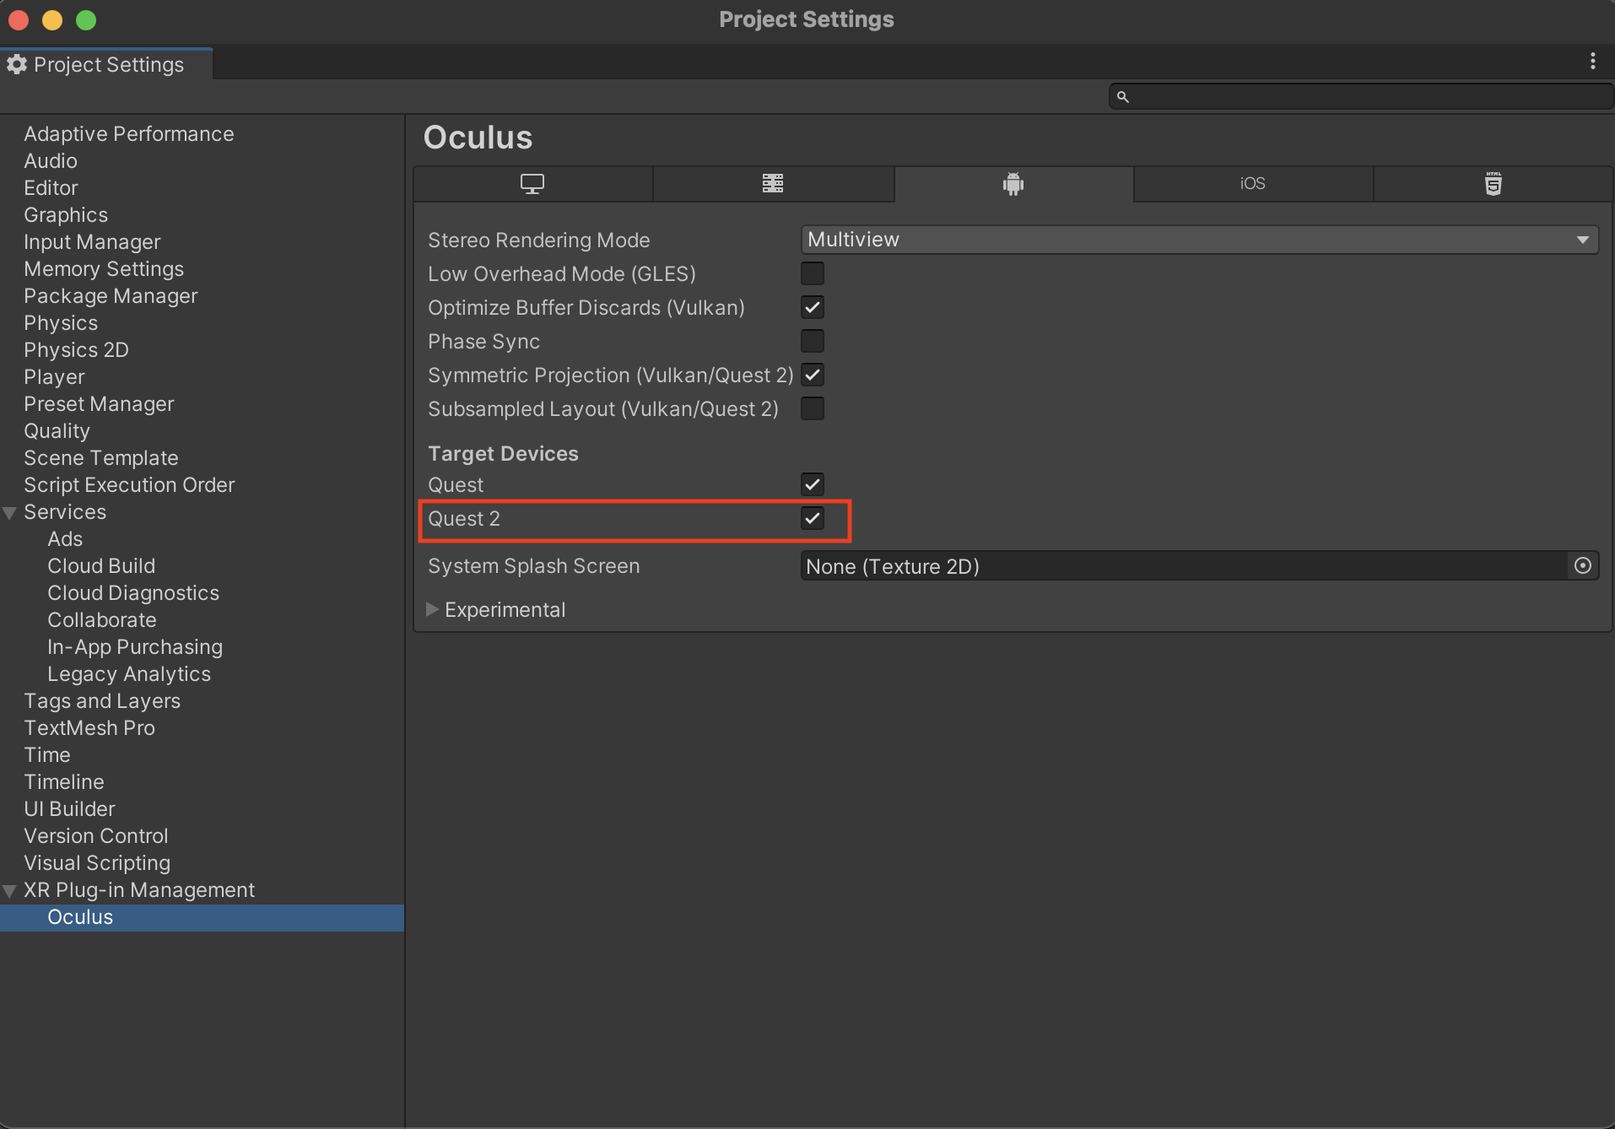This screenshot has width=1615, height=1129.
Task: Open Audio settings
Action: click(x=51, y=161)
